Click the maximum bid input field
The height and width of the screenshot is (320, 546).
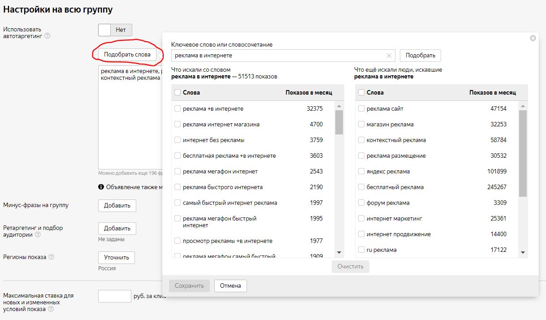[114, 296]
